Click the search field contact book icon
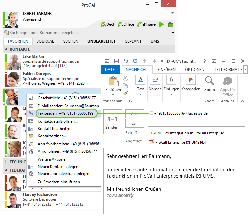This screenshot has height=217, width=248. click(x=6, y=33)
